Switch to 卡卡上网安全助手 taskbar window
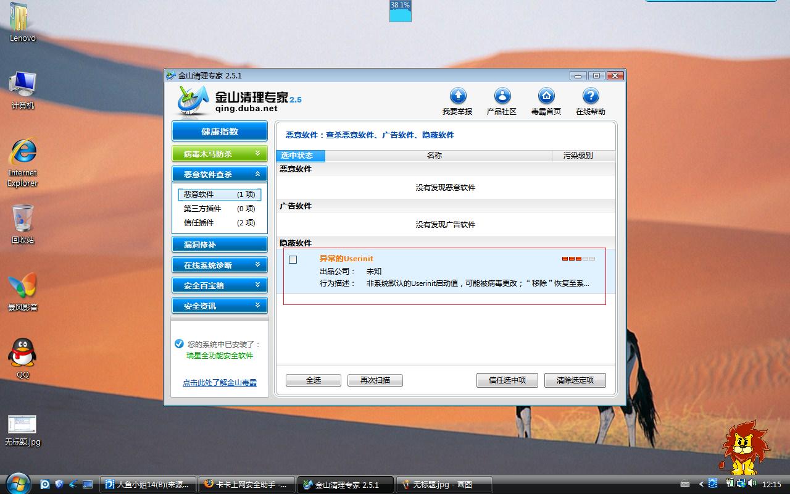Image resolution: width=790 pixels, height=494 pixels. tap(247, 484)
